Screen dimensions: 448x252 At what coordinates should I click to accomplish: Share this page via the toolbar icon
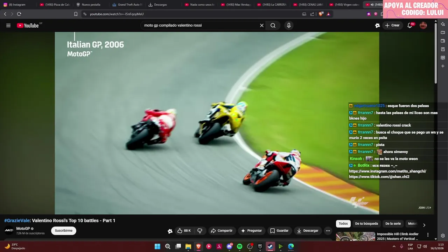312,14
